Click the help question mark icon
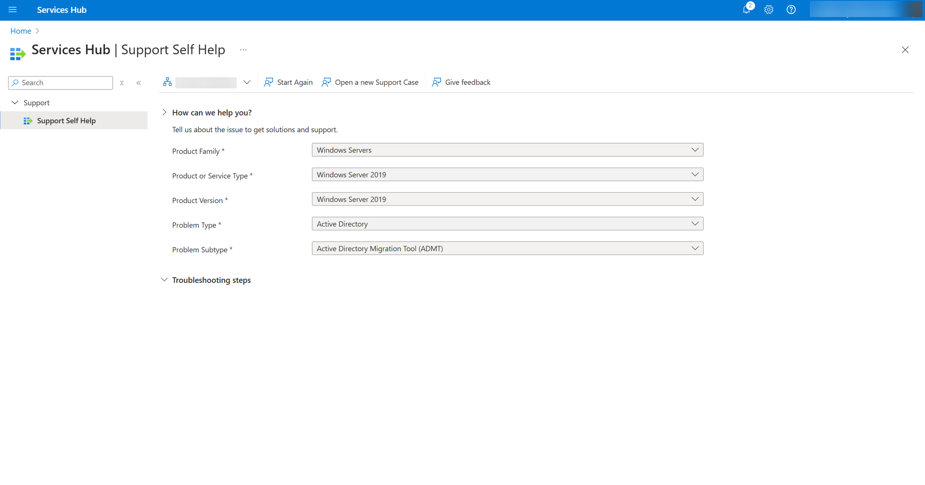This screenshot has height=485, width=925. click(x=791, y=10)
